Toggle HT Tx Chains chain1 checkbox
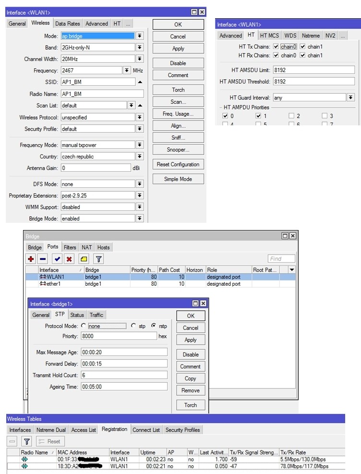The height and width of the screenshot is (474, 361). pyautogui.click(x=302, y=47)
